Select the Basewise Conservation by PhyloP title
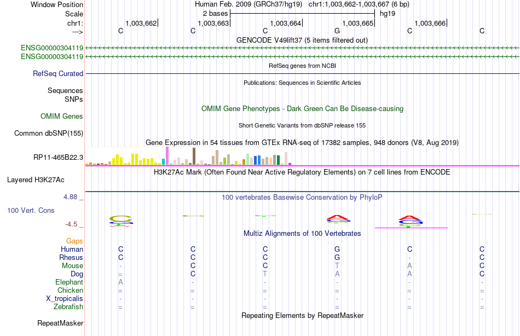The height and width of the screenshot is (336, 520). [302, 198]
